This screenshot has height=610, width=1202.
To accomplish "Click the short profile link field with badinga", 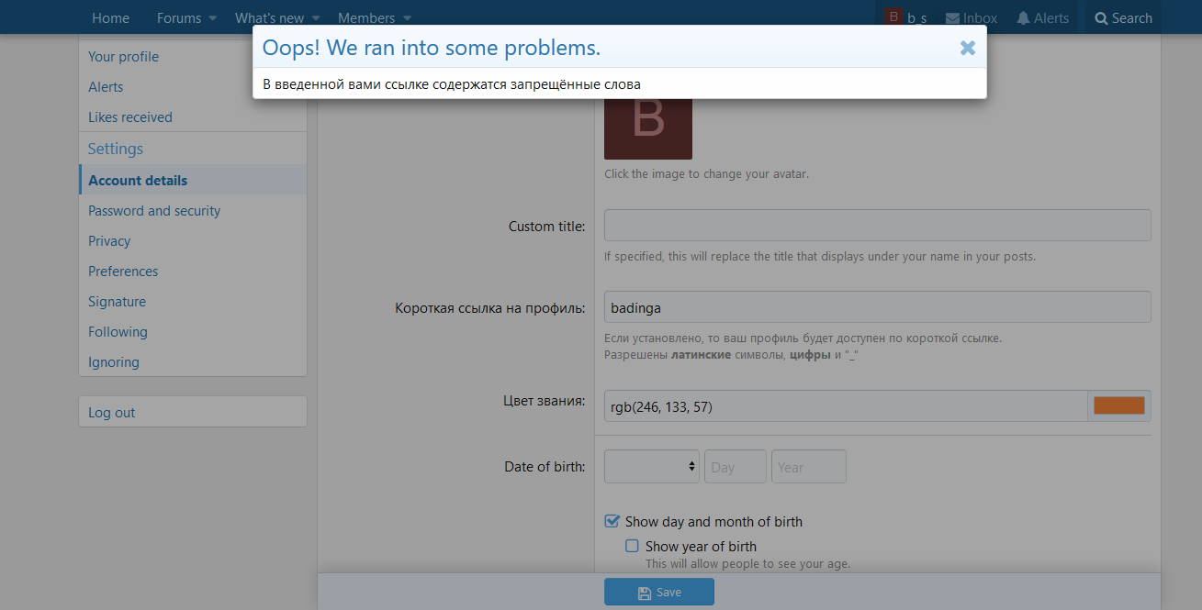I will (877, 307).
